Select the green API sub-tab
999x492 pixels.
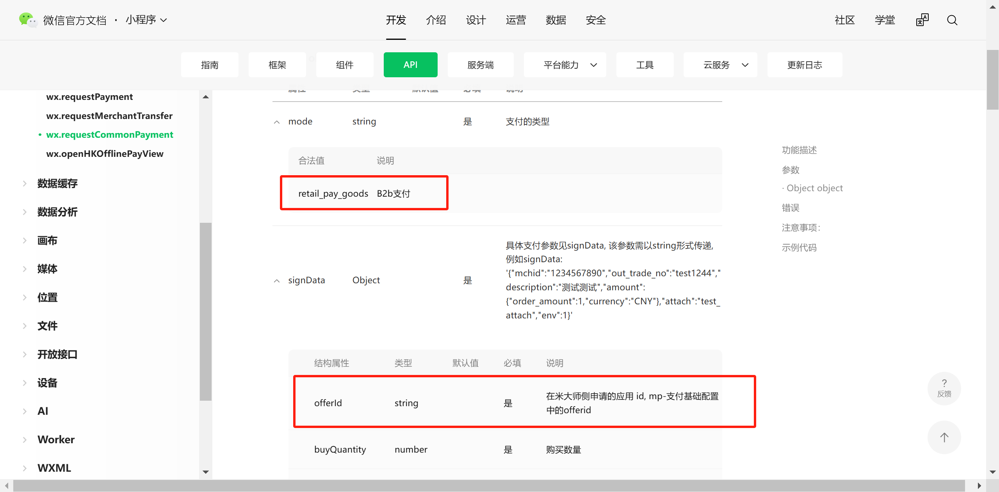coord(410,65)
